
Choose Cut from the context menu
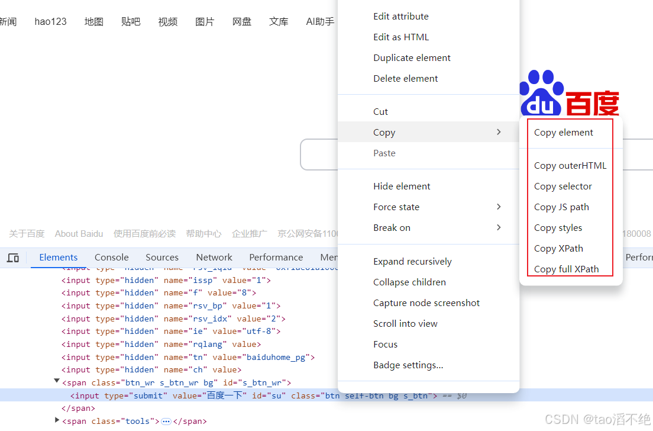point(380,112)
